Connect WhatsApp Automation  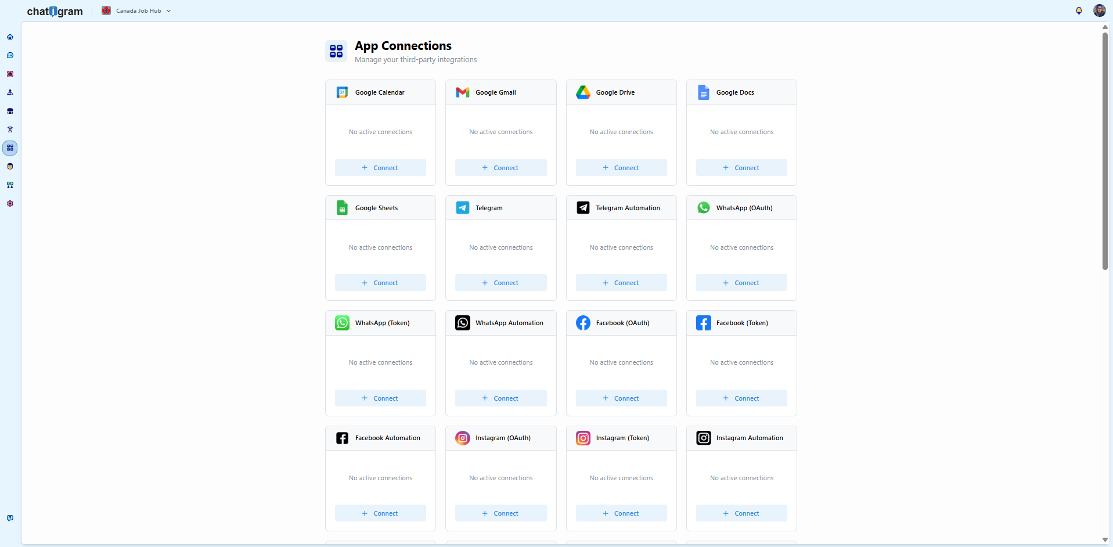click(x=500, y=398)
